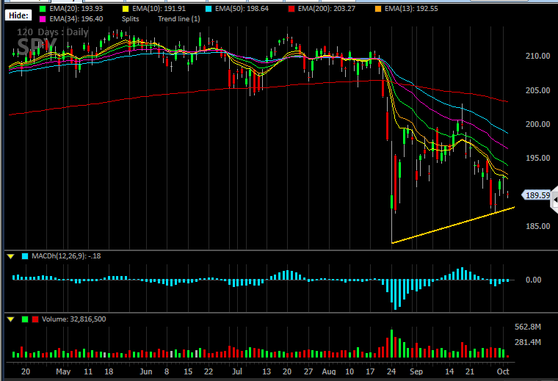Click the yellow trend line on chart
Image resolution: width=558 pixels, height=381 pixels.
[453, 225]
